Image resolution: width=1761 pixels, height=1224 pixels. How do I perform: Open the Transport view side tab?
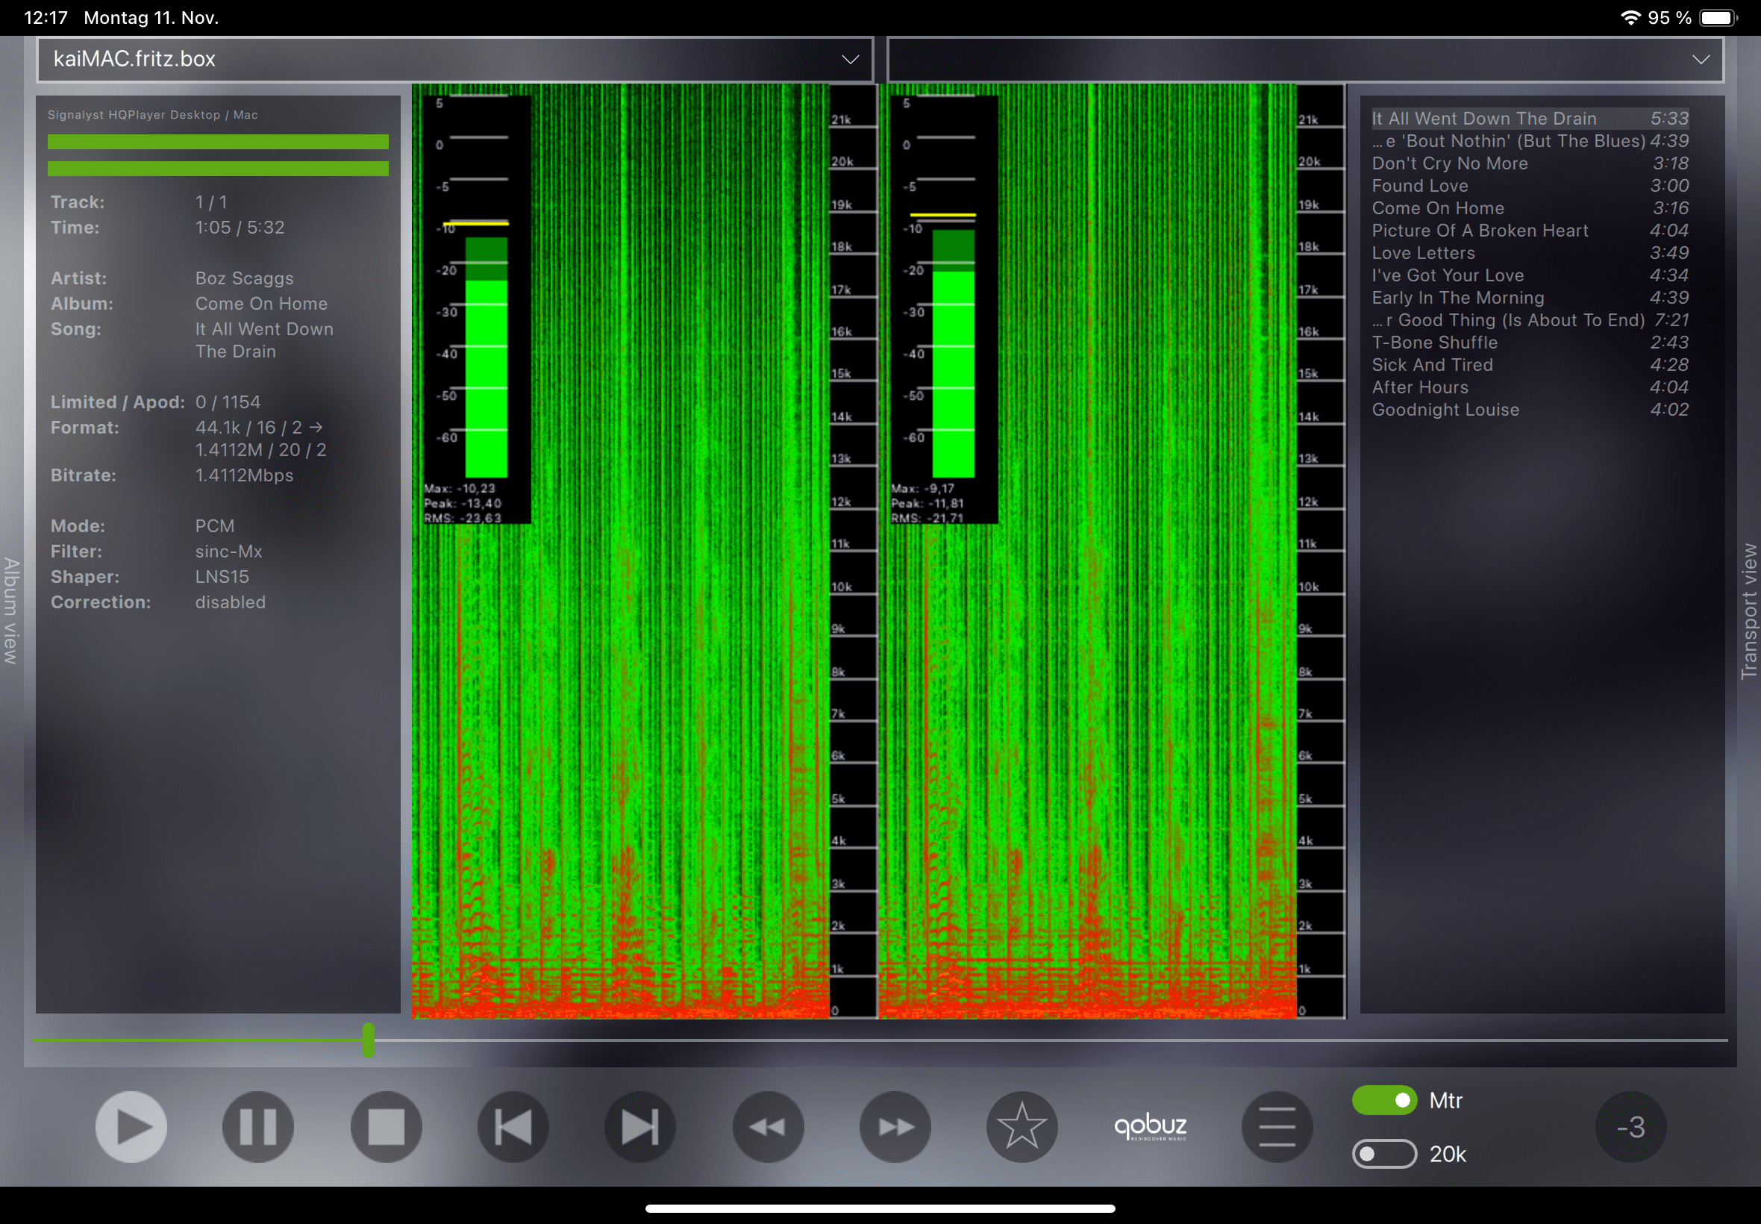click(1749, 611)
